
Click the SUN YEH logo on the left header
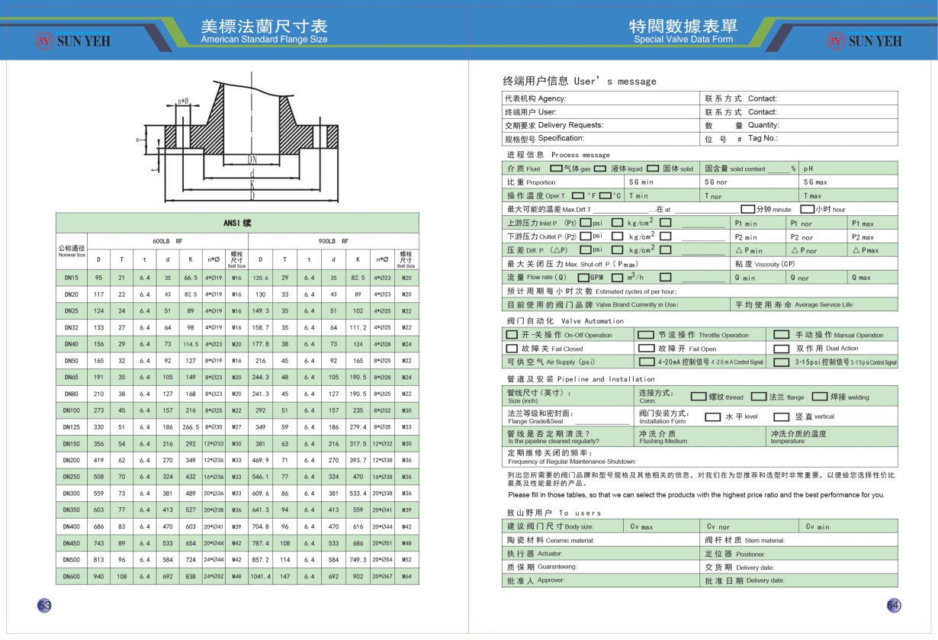(x=71, y=40)
